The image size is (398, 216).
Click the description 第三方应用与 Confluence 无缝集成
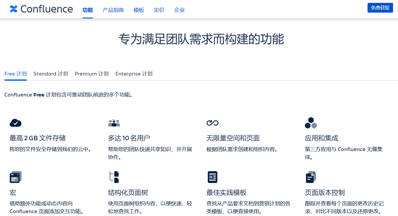(344, 153)
